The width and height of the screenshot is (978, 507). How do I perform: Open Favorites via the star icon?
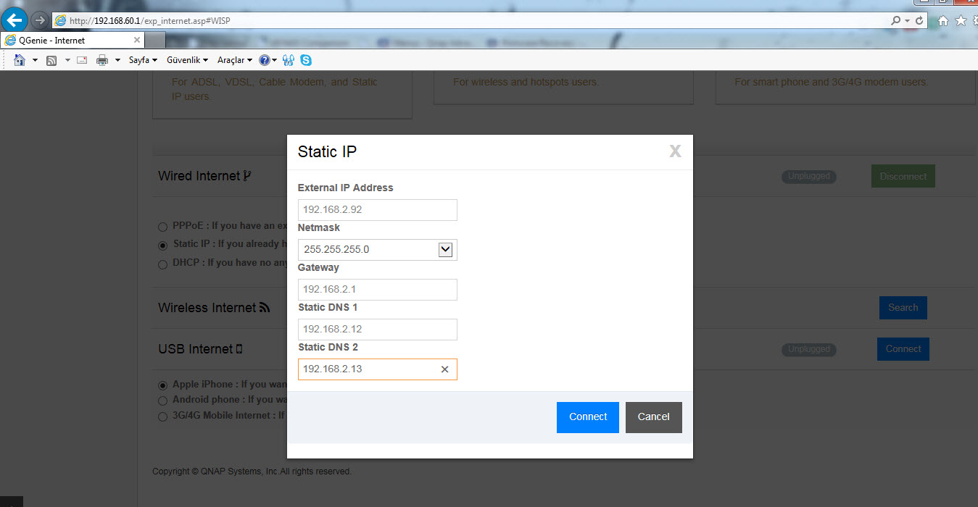pyautogui.click(x=961, y=21)
